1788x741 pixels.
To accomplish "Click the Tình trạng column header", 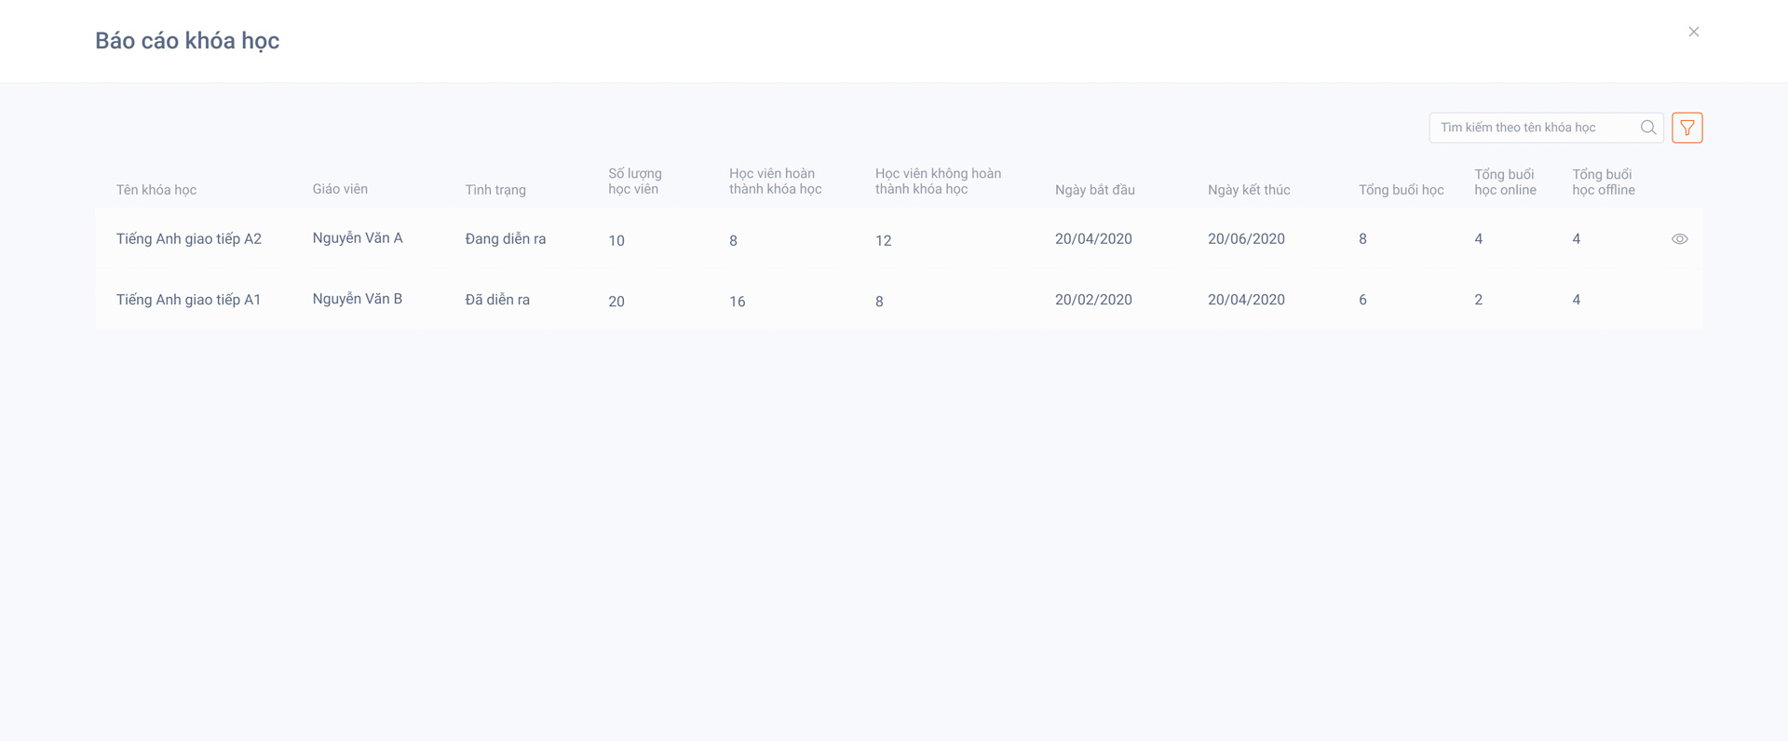I will click(495, 190).
